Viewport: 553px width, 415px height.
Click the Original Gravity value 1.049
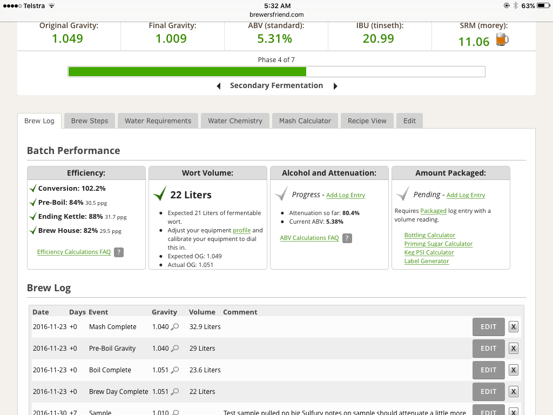click(x=68, y=38)
